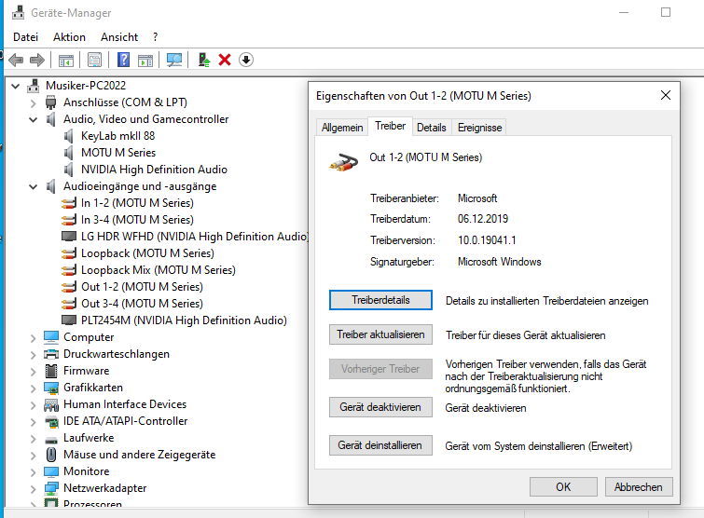Click the Disable device down-arrow icon

(245, 60)
